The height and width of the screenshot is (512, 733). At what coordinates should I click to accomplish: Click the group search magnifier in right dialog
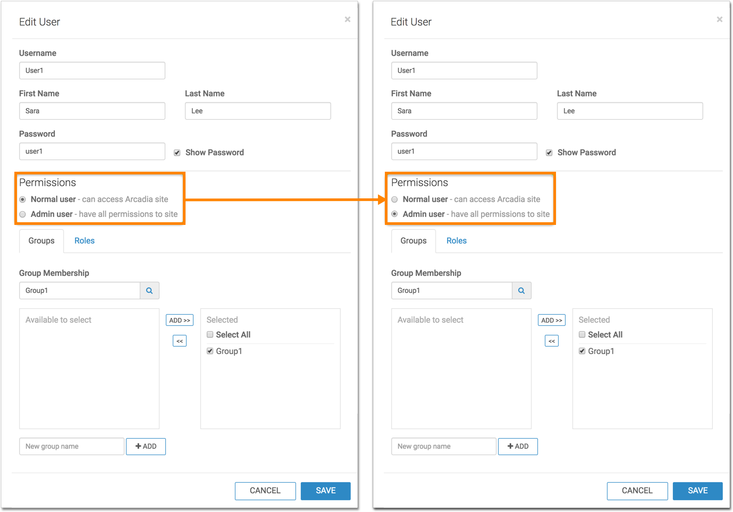[x=521, y=291]
